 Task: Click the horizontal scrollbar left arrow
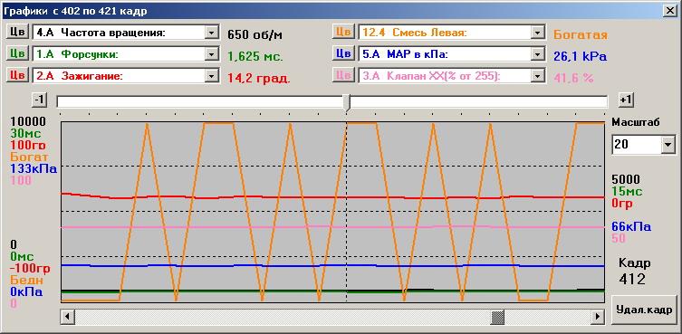pyautogui.click(x=67, y=317)
